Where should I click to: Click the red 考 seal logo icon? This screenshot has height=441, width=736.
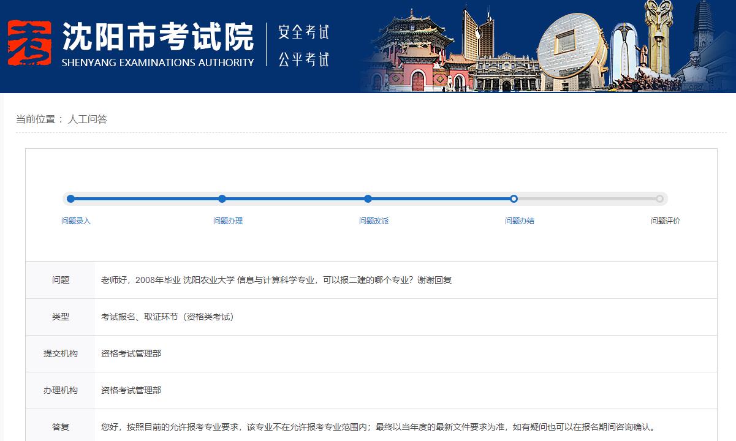click(x=29, y=44)
